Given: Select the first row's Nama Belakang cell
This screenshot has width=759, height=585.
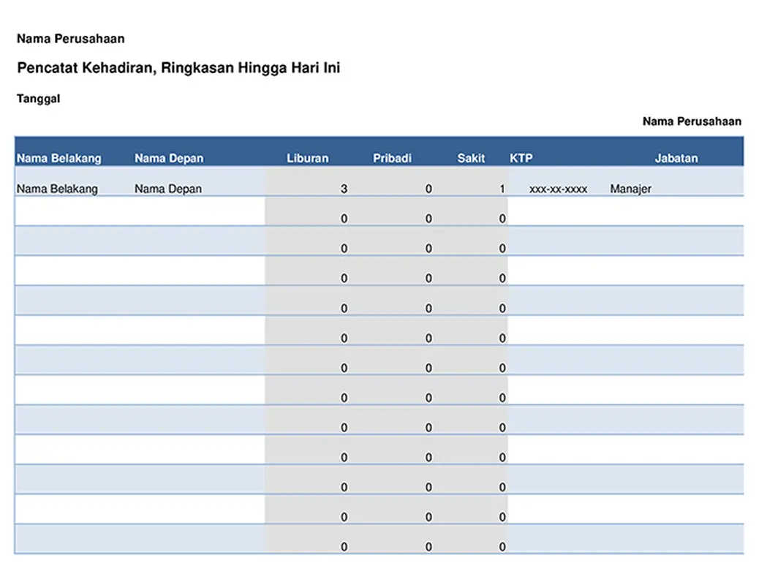Looking at the screenshot, I should point(57,189).
